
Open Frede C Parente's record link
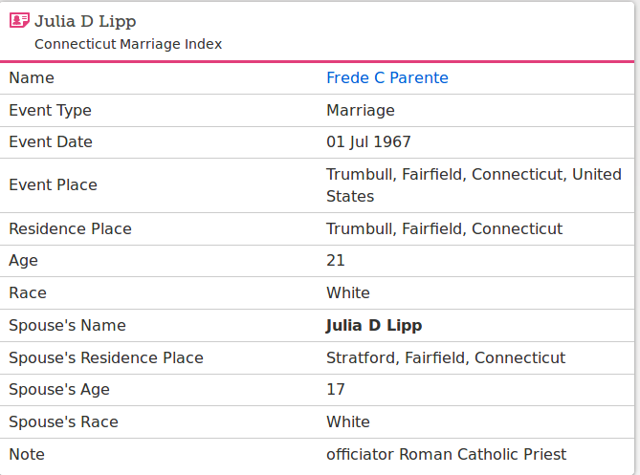(x=386, y=77)
